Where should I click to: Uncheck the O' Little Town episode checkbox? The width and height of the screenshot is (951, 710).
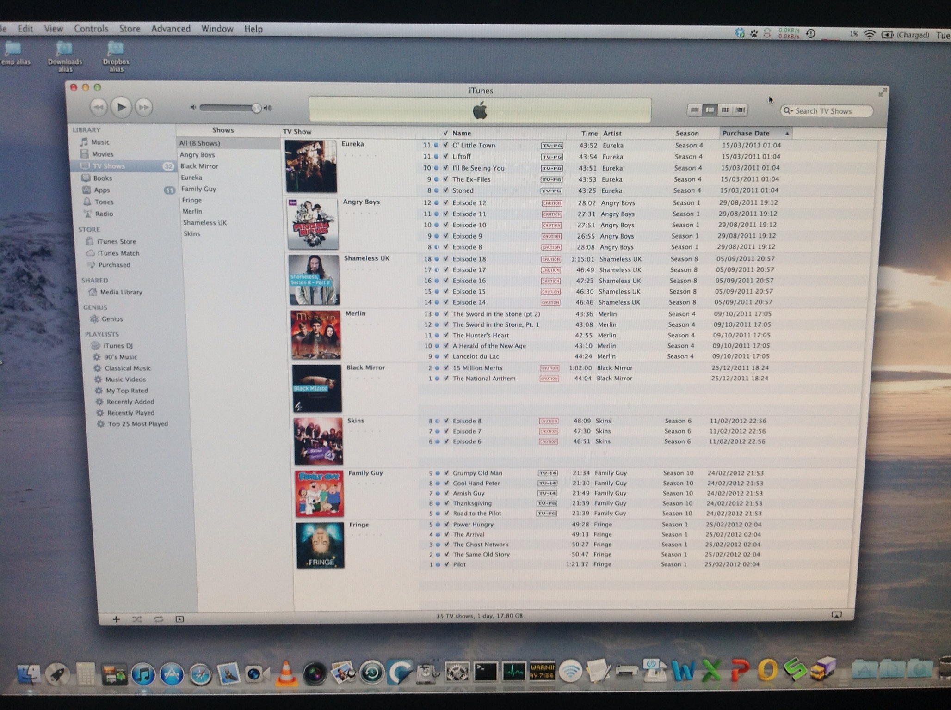click(x=445, y=145)
